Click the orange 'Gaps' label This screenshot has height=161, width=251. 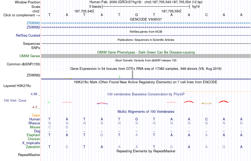click(36, 115)
